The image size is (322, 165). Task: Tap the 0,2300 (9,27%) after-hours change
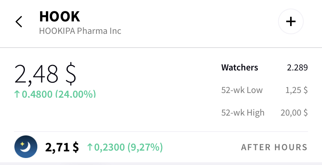coord(128,147)
